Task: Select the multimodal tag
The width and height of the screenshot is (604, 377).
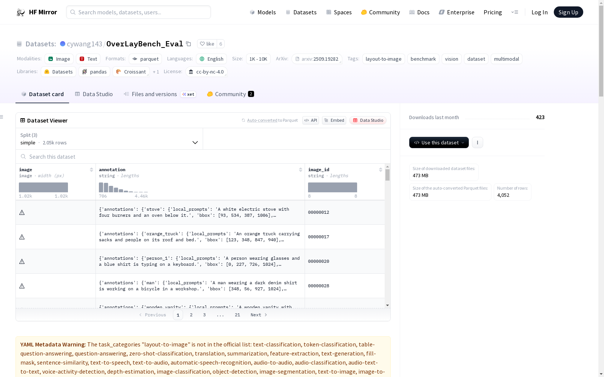Action: pos(507,59)
